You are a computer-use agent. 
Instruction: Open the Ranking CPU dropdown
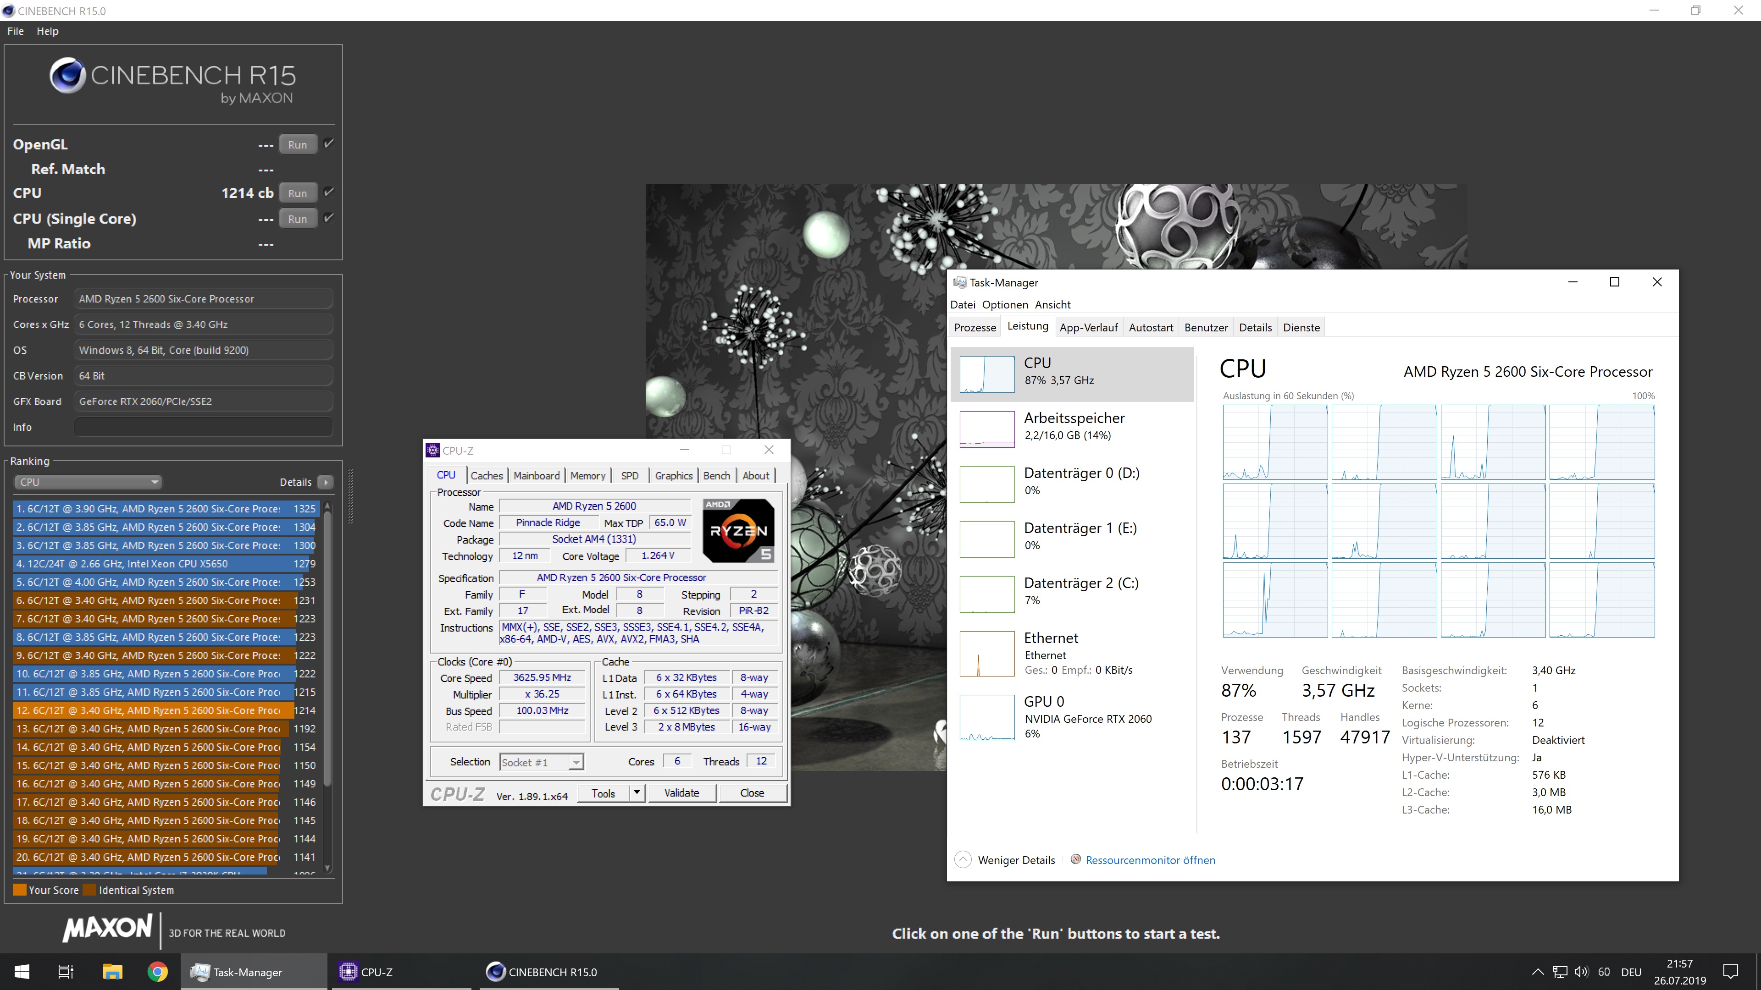point(88,482)
